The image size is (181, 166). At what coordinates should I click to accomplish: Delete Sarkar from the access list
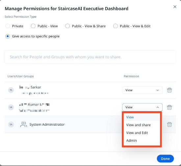tap(169, 90)
